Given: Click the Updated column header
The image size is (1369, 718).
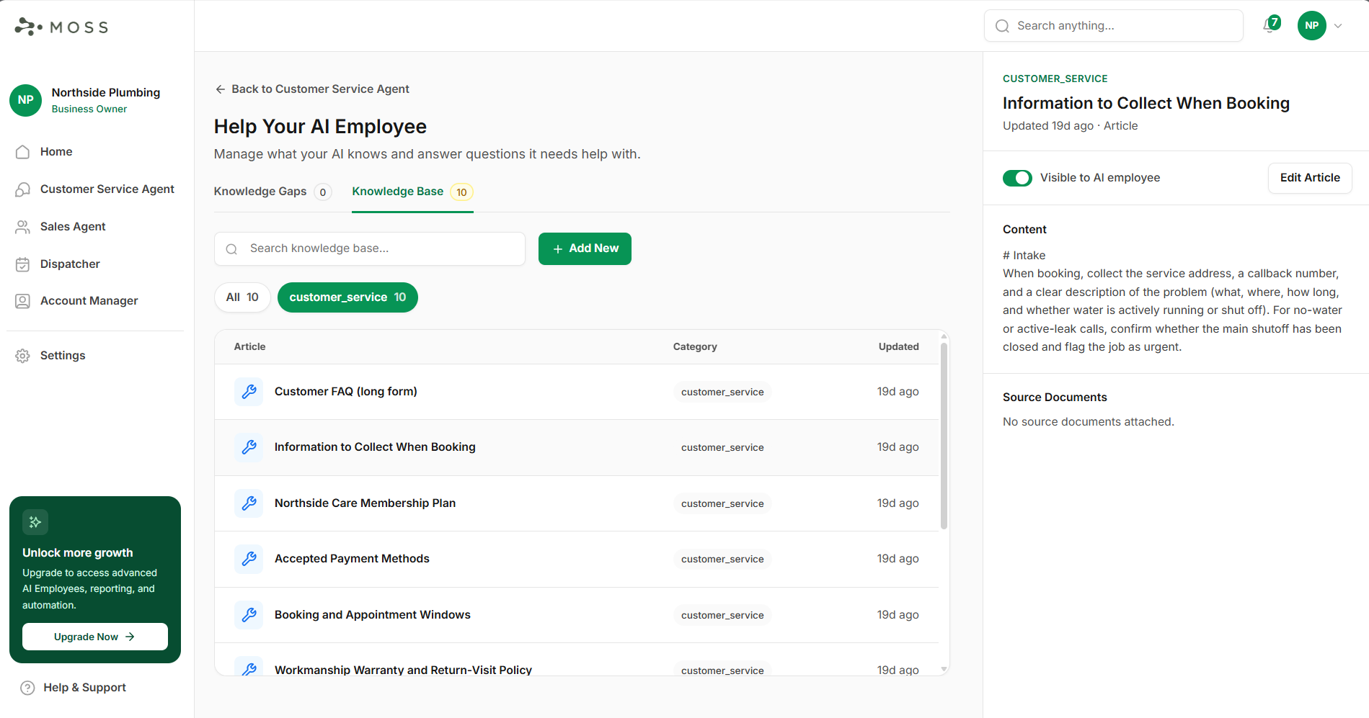Looking at the screenshot, I should click(898, 347).
